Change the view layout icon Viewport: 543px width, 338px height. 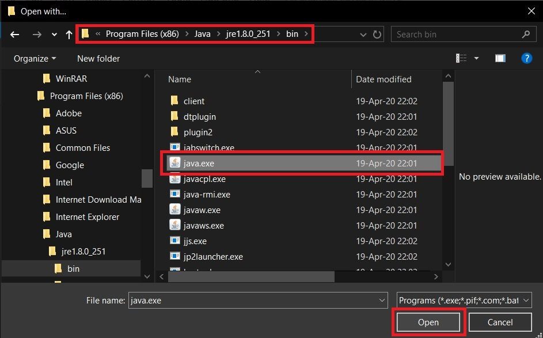click(461, 58)
